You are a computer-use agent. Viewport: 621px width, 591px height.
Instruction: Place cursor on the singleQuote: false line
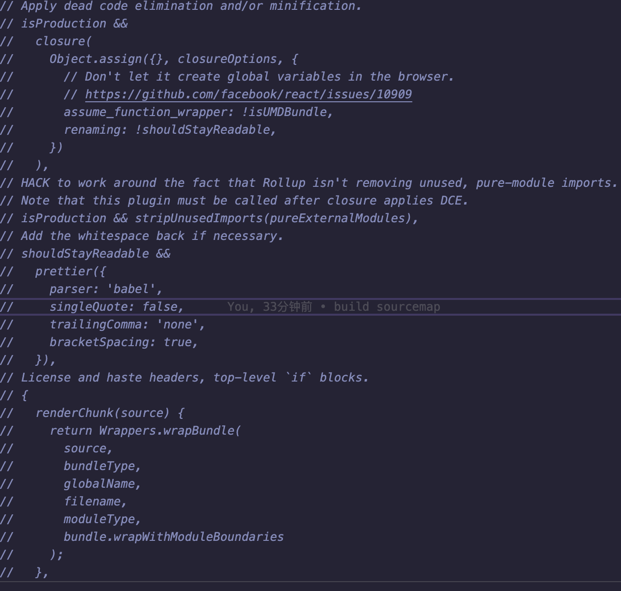[x=116, y=307]
